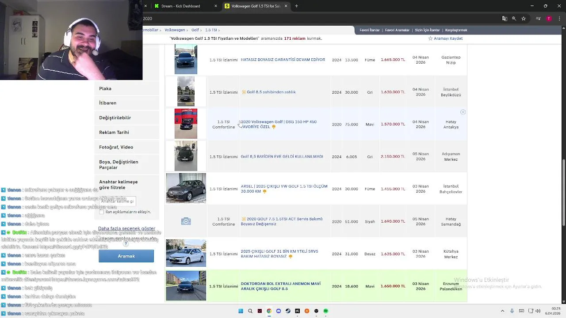Open a new browser tab with plus
Image resolution: width=566 pixels, height=318 pixels.
pos(296,6)
